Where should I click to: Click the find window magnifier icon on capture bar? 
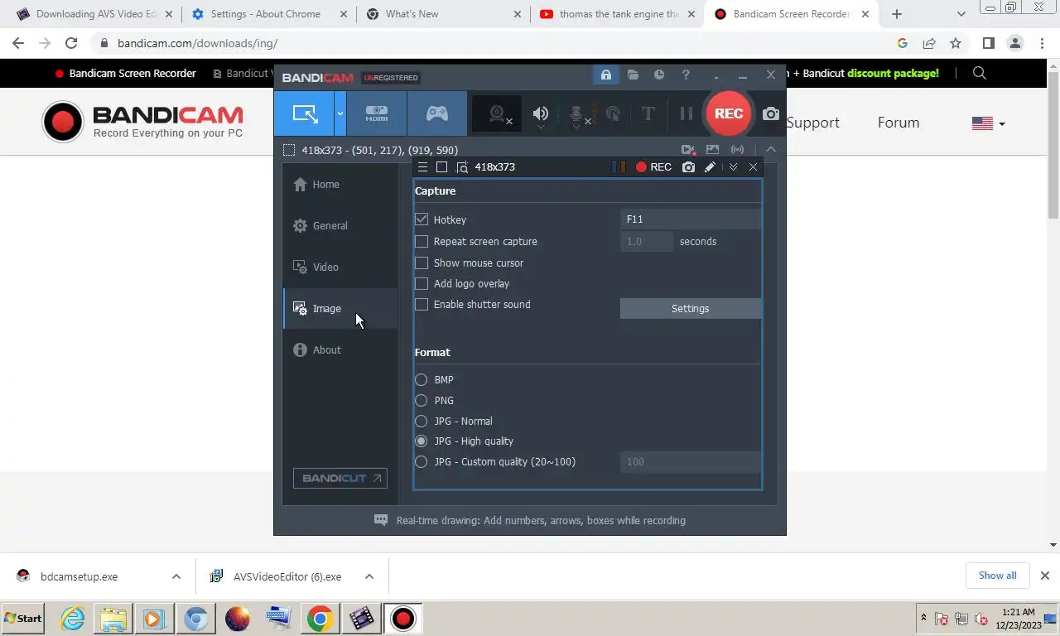point(462,167)
